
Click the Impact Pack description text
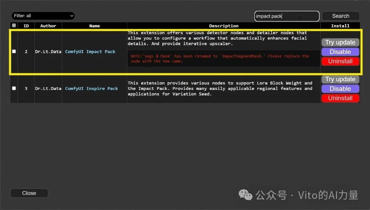pyautogui.click(x=217, y=38)
